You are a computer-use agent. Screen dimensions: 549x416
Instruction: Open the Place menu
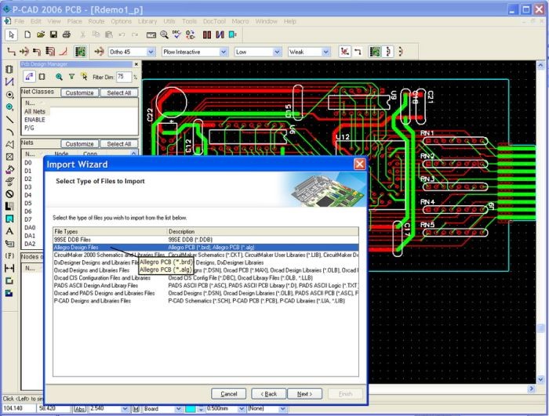point(75,21)
